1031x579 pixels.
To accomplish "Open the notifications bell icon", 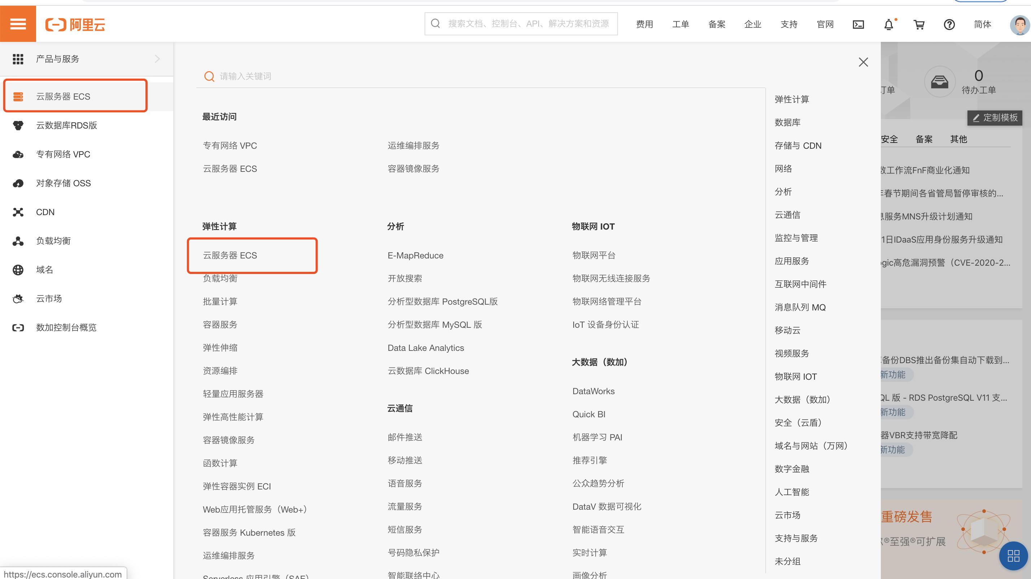I will 889,25.
